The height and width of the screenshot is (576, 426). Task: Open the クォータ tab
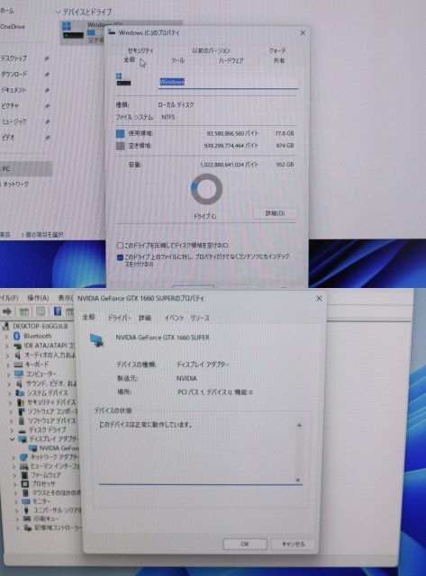pyautogui.click(x=277, y=50)
